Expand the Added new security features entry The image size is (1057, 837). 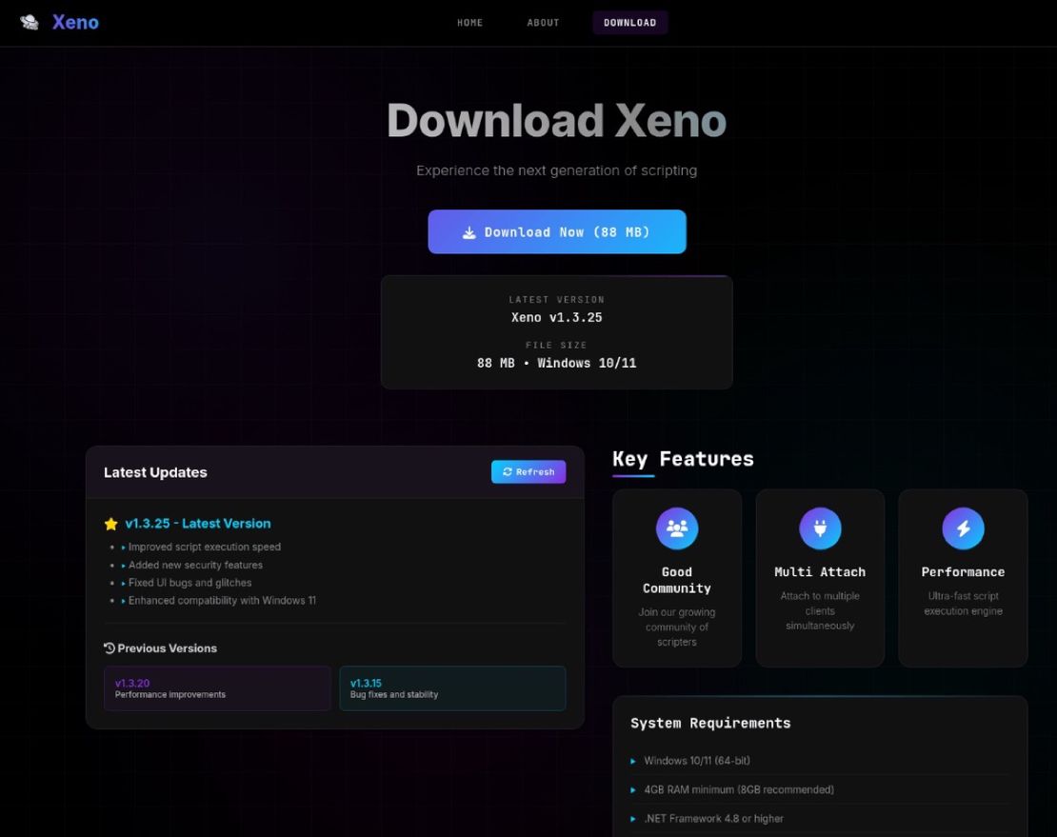(x=194, y=565)
